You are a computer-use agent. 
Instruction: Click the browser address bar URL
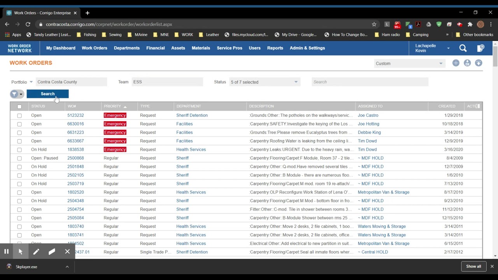(x=109, y=24)
